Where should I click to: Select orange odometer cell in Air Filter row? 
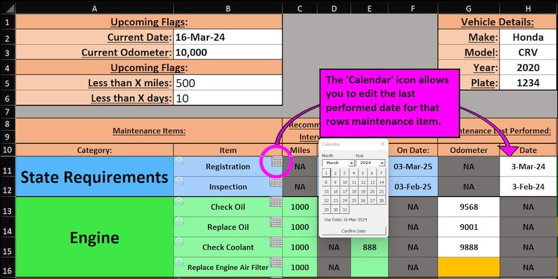pyautogui.click(x=469, y=267)
